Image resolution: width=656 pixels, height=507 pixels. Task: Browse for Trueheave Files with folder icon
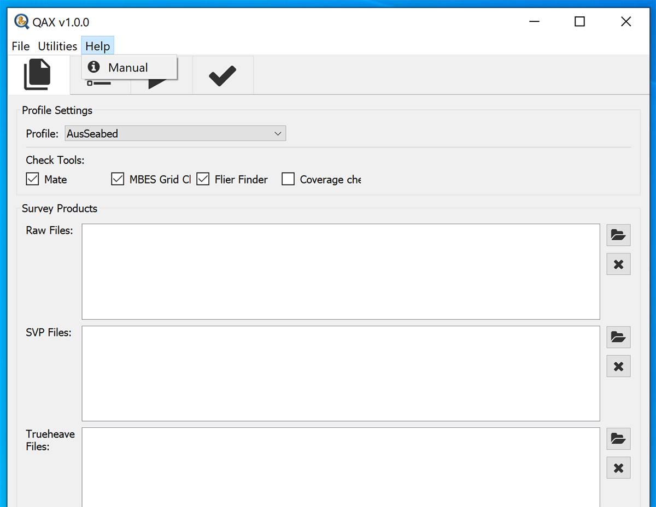[x=618, y=439]
